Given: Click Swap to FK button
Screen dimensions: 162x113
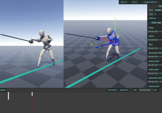Looking at the screenshot, I should pos(124,90).
